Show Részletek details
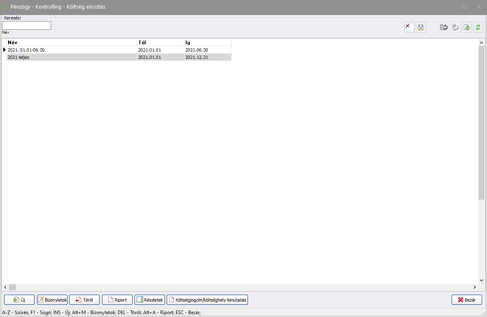 pyautogui.click(x=150, y=300)
